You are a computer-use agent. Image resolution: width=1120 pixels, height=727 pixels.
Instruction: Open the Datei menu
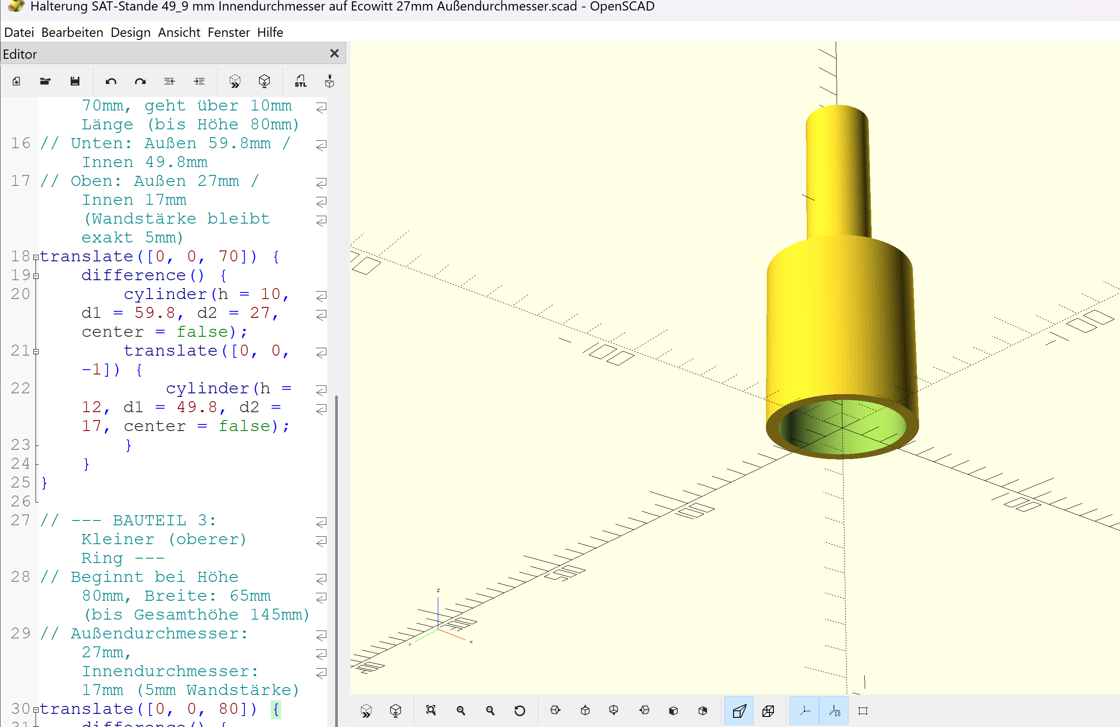[x=19, y=32]
